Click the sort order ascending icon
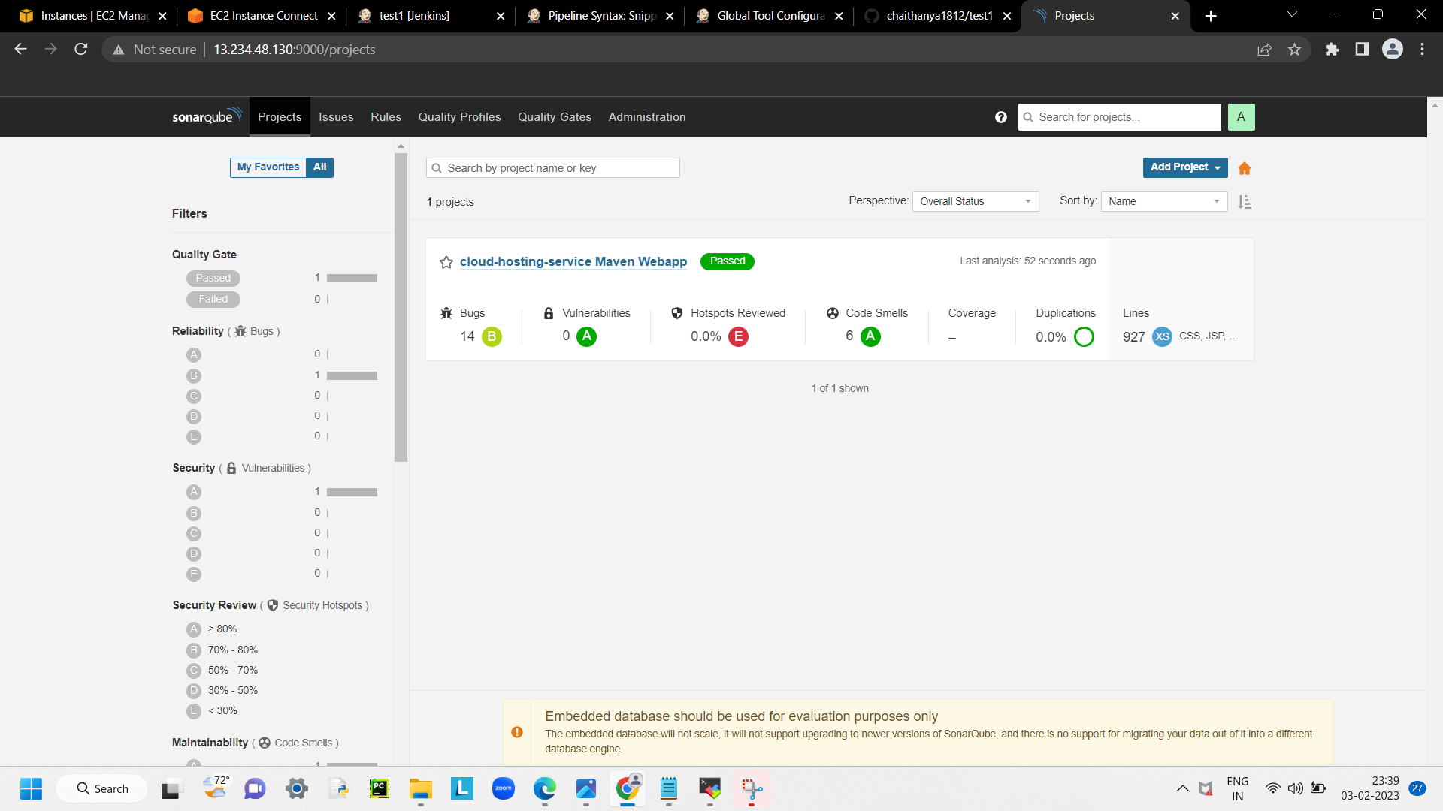 tap(1245, 202)
